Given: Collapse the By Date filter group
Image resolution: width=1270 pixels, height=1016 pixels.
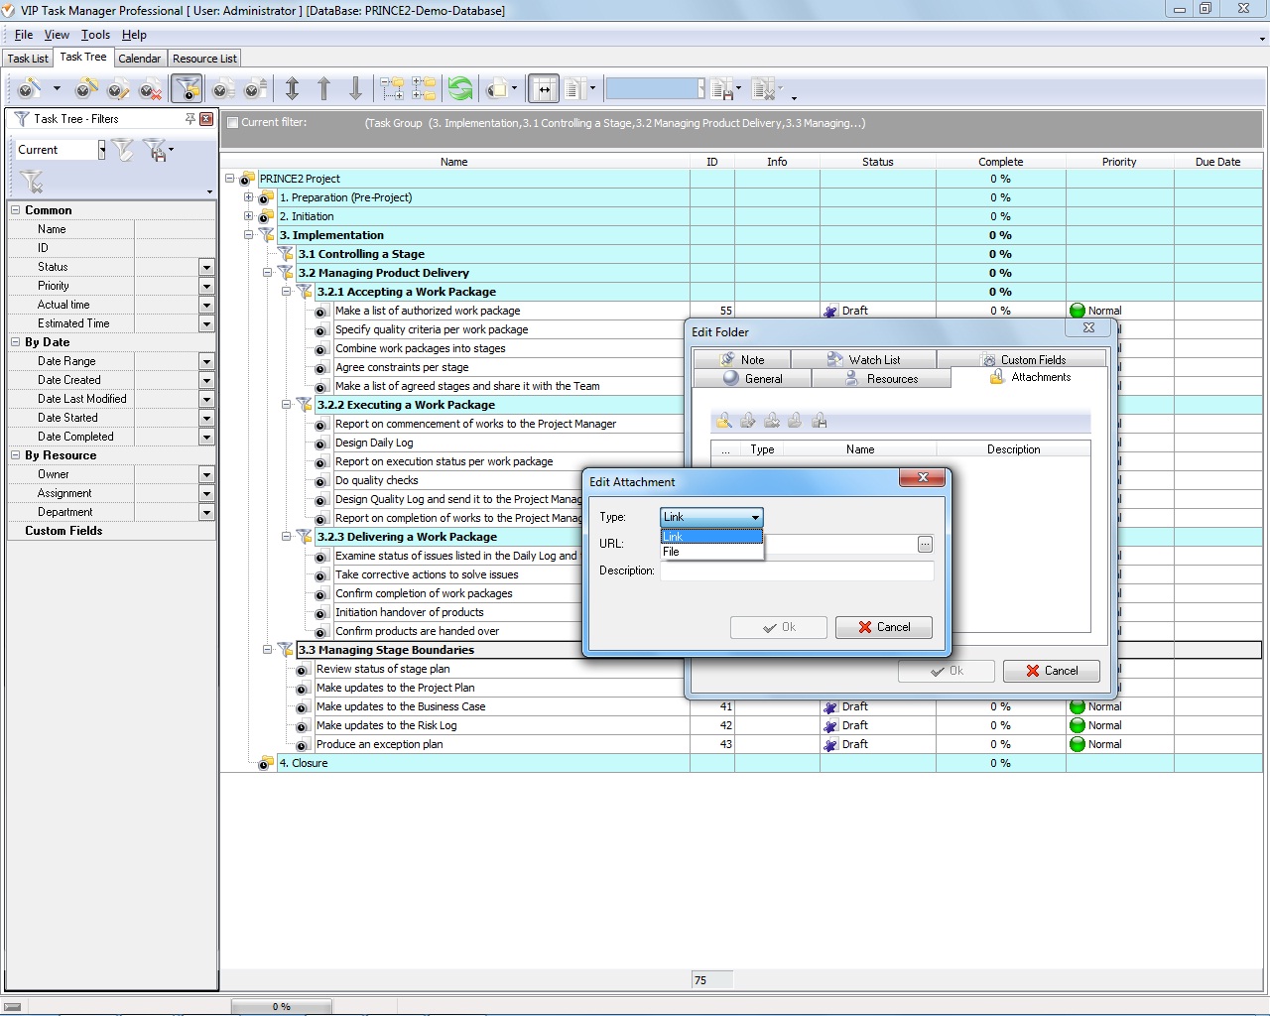Looking at the screenshot, I should click(x=16, y=342).
